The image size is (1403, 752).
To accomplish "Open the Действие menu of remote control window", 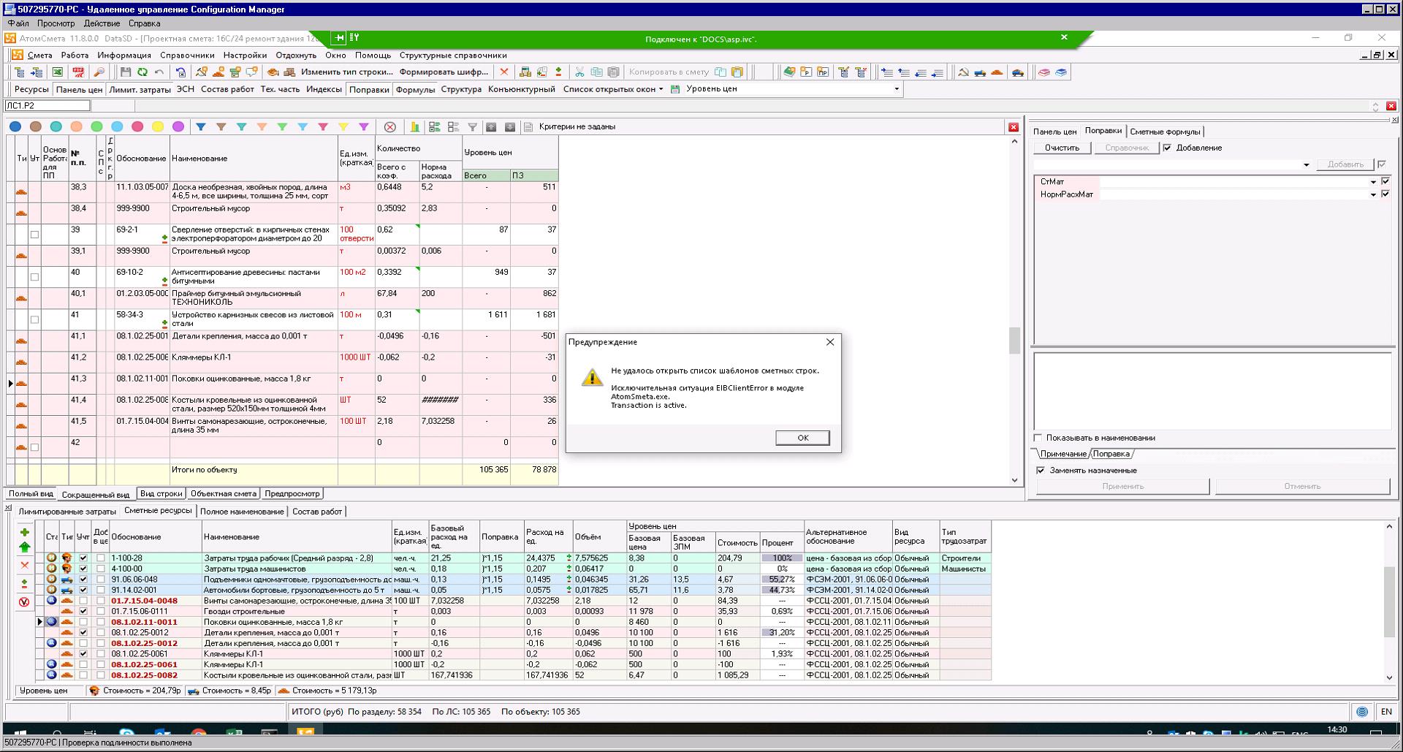I will (x=102, y=23).
